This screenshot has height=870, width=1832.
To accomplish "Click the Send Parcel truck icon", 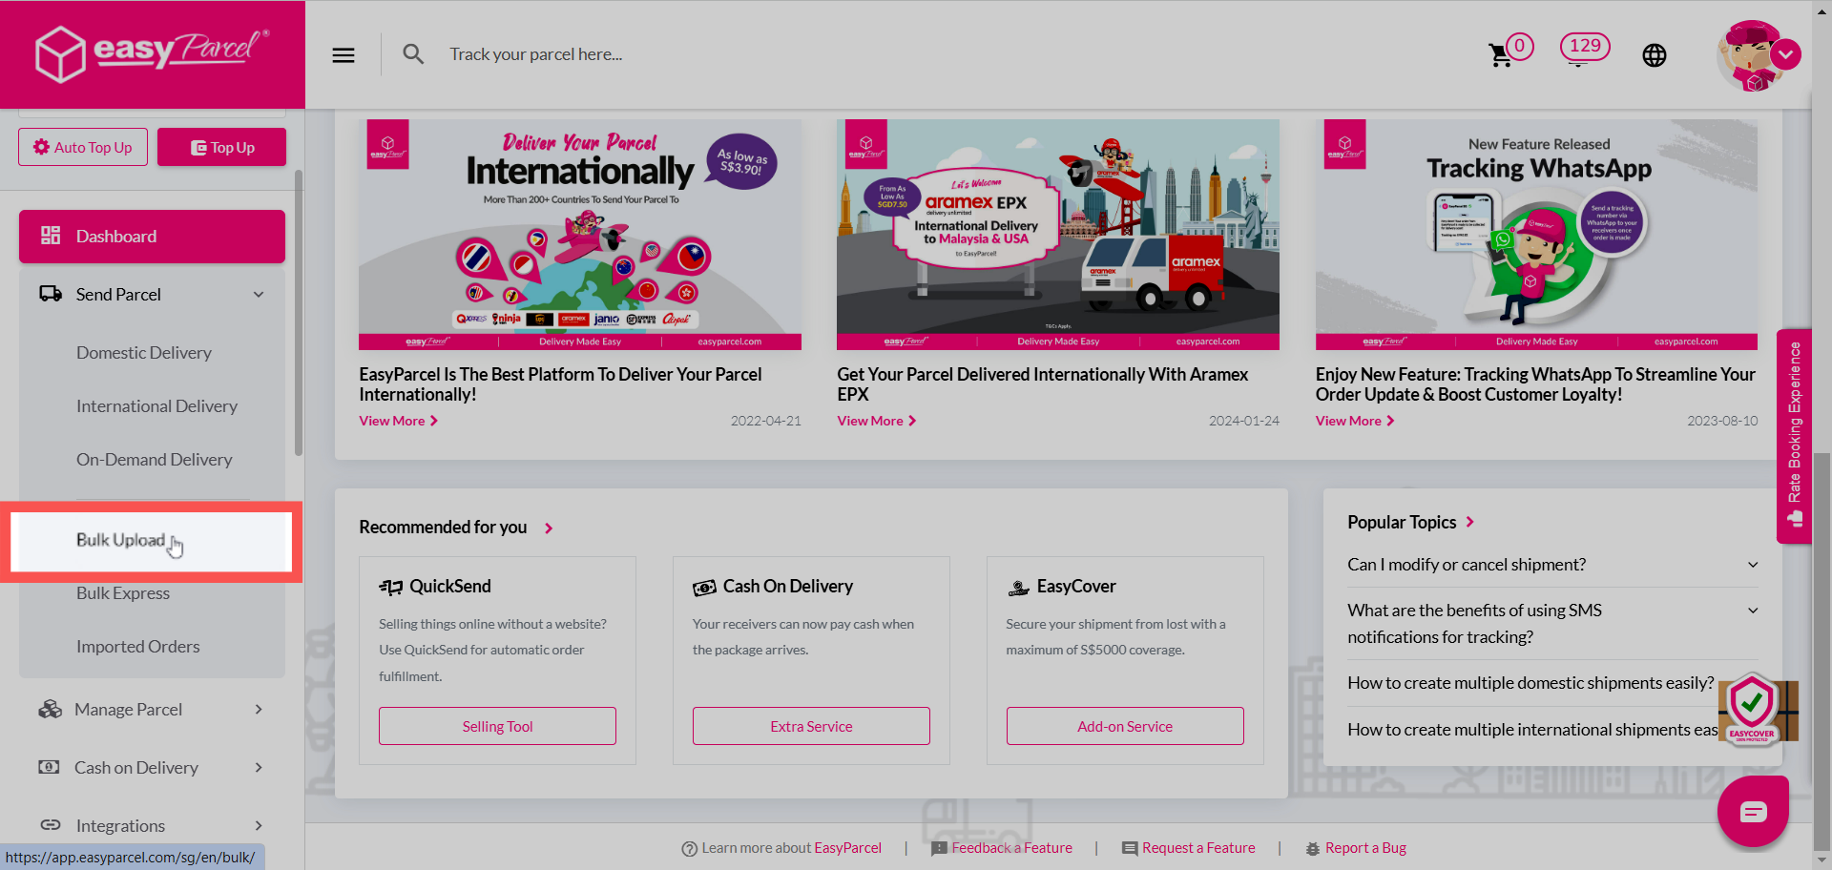I will coord(51,294).
